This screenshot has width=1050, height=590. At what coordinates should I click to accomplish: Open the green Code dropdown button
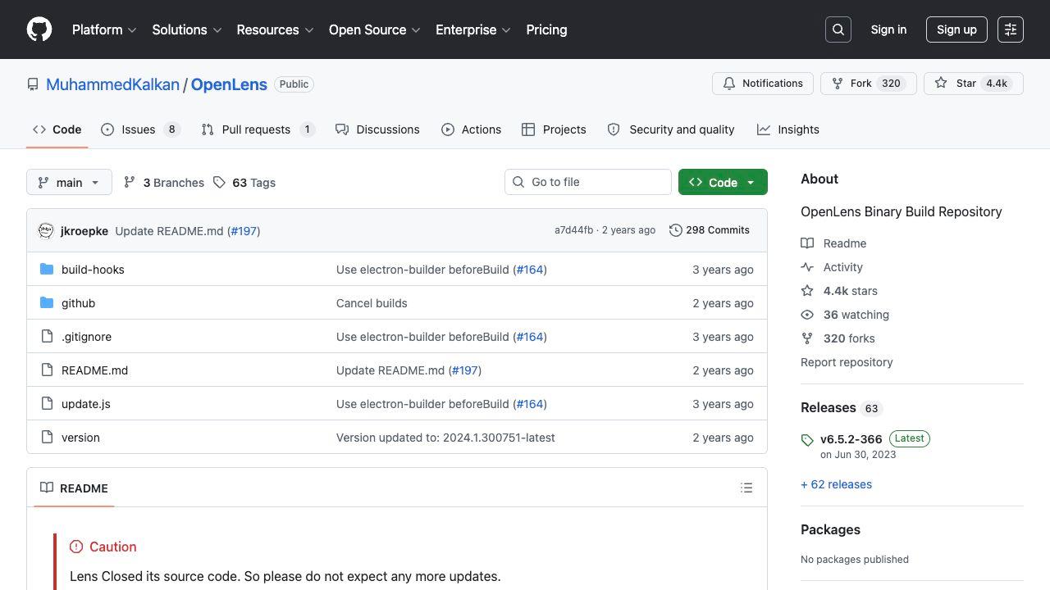point(723,182)
